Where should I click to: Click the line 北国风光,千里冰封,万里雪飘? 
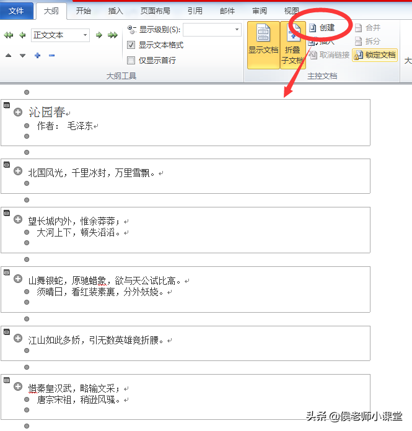[x=91, y=173]
